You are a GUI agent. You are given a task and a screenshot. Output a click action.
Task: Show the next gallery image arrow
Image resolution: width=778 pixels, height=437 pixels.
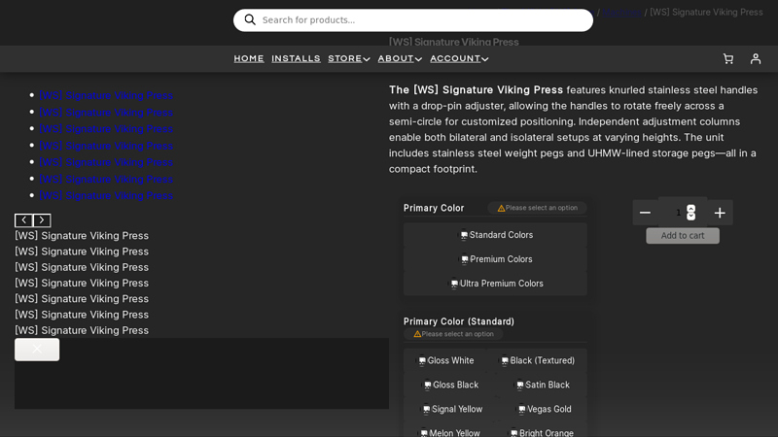coord(42,220)
